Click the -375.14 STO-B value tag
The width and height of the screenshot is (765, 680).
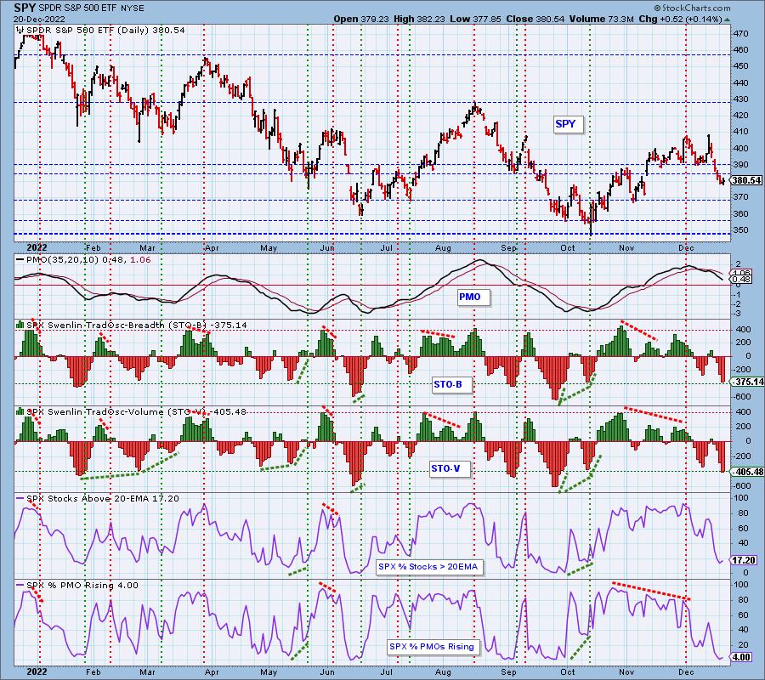coord(747,382)
